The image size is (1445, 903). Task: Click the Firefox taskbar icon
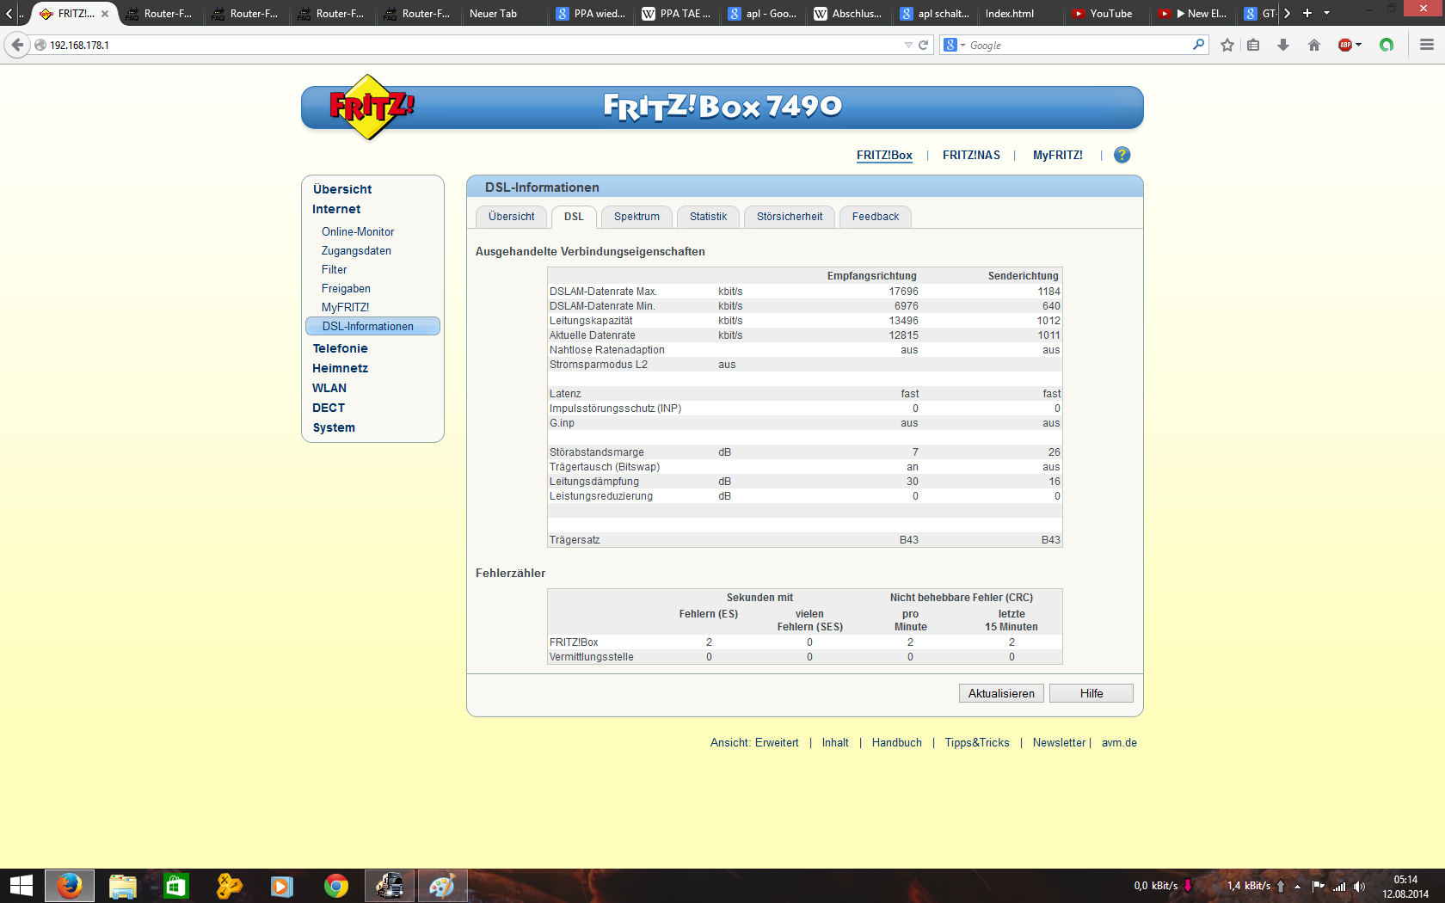point(69,886)
